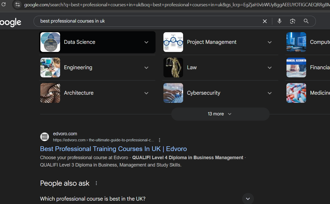Image resolution: width=330 pixels, height=204 pixels.
Task: Start voice search with microphone icon
Action: (x=279, y=21)
